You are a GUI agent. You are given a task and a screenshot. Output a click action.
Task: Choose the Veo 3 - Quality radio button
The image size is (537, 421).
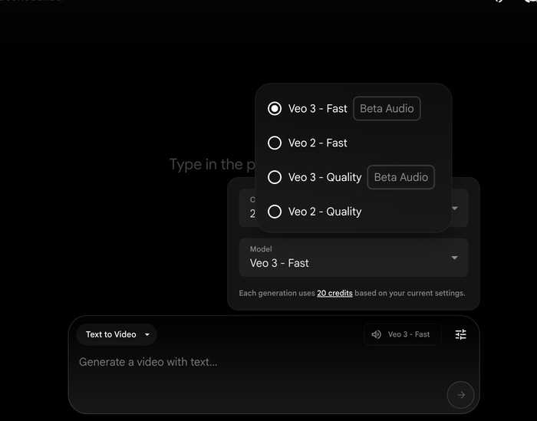[x=275, y=177]
